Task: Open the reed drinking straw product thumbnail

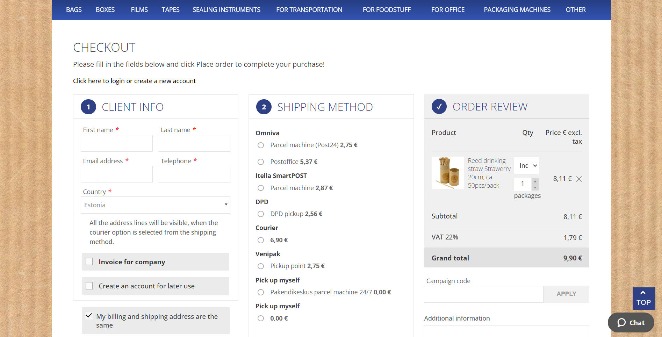Action: coord(448,173)
